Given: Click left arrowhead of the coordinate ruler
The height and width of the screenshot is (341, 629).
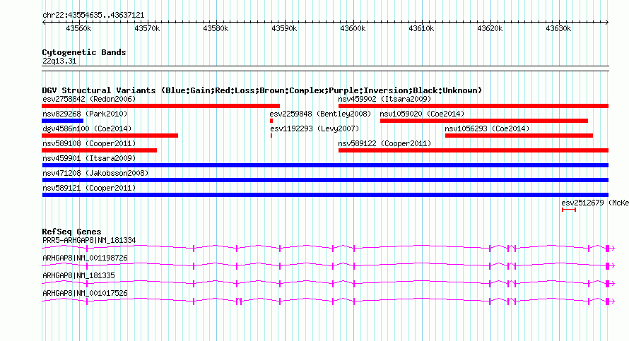Looking at the screenshot, I should pyautogui.click(x=44, y=23).
